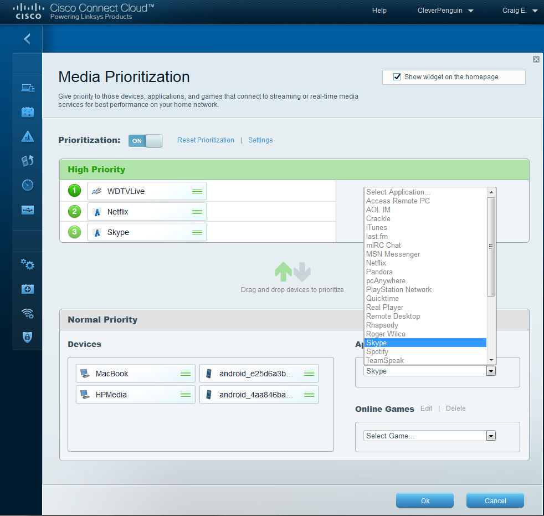The image size is (544, 516).
Task: Close the Media Prioritization dialog
Action: tap(536, 59)
